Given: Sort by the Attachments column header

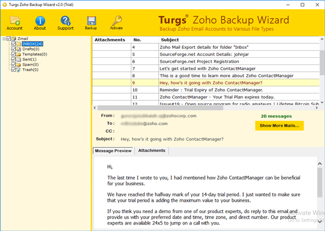Looking at the screenshot, I should point(112,39).
